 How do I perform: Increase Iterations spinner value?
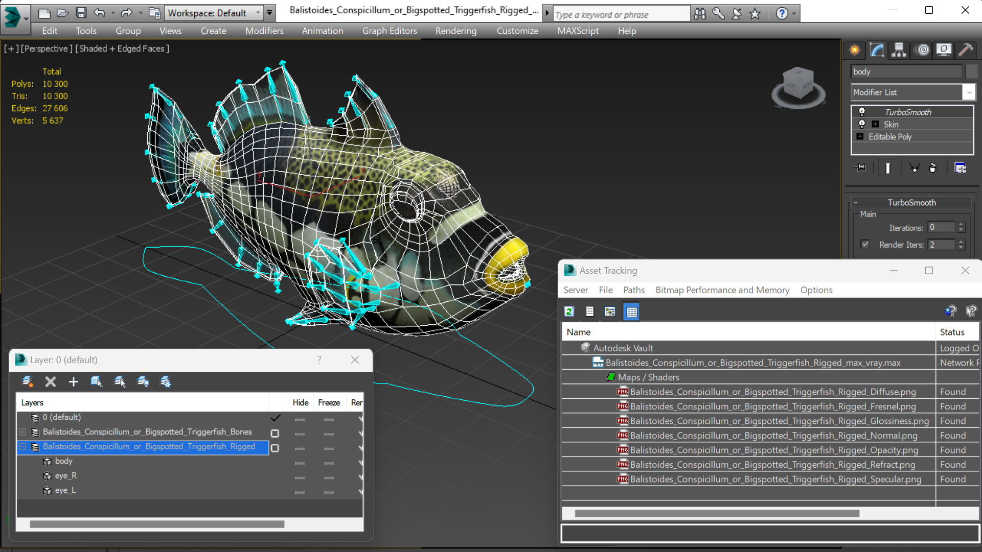coord(961,225)
